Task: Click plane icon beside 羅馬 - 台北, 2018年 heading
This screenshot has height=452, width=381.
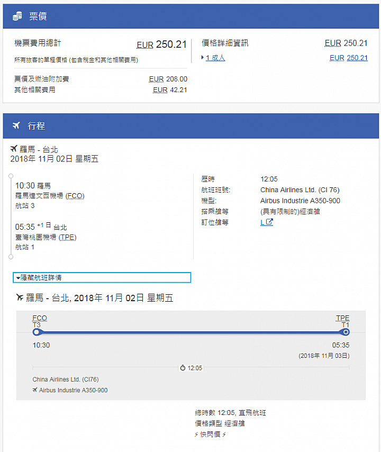Action: [20, 297]
